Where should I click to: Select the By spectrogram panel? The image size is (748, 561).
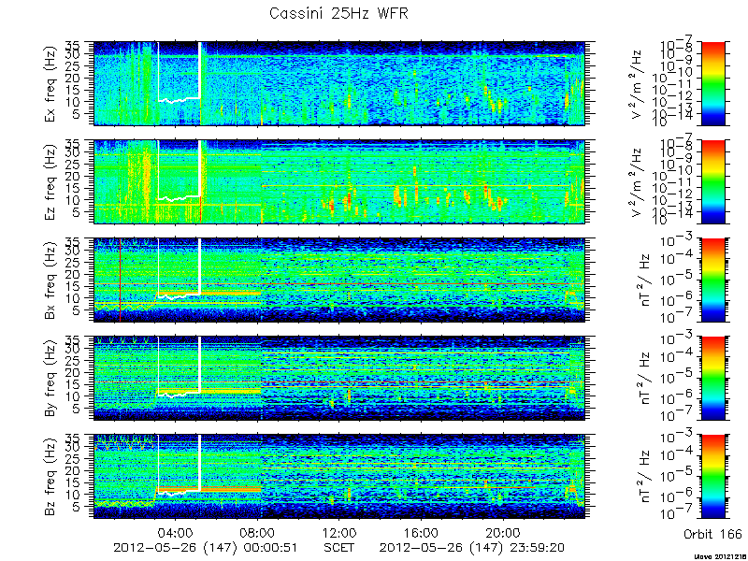coord(339,379)
